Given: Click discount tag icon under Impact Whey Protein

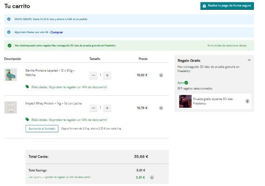Looking at the screenshot, I should click(27, 119).
